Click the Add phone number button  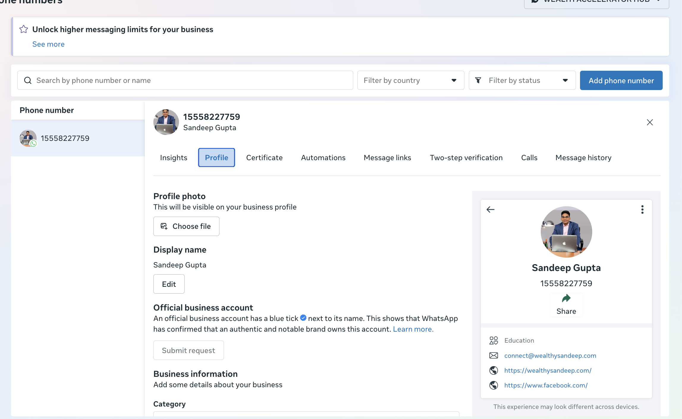(x=621, y=80)
